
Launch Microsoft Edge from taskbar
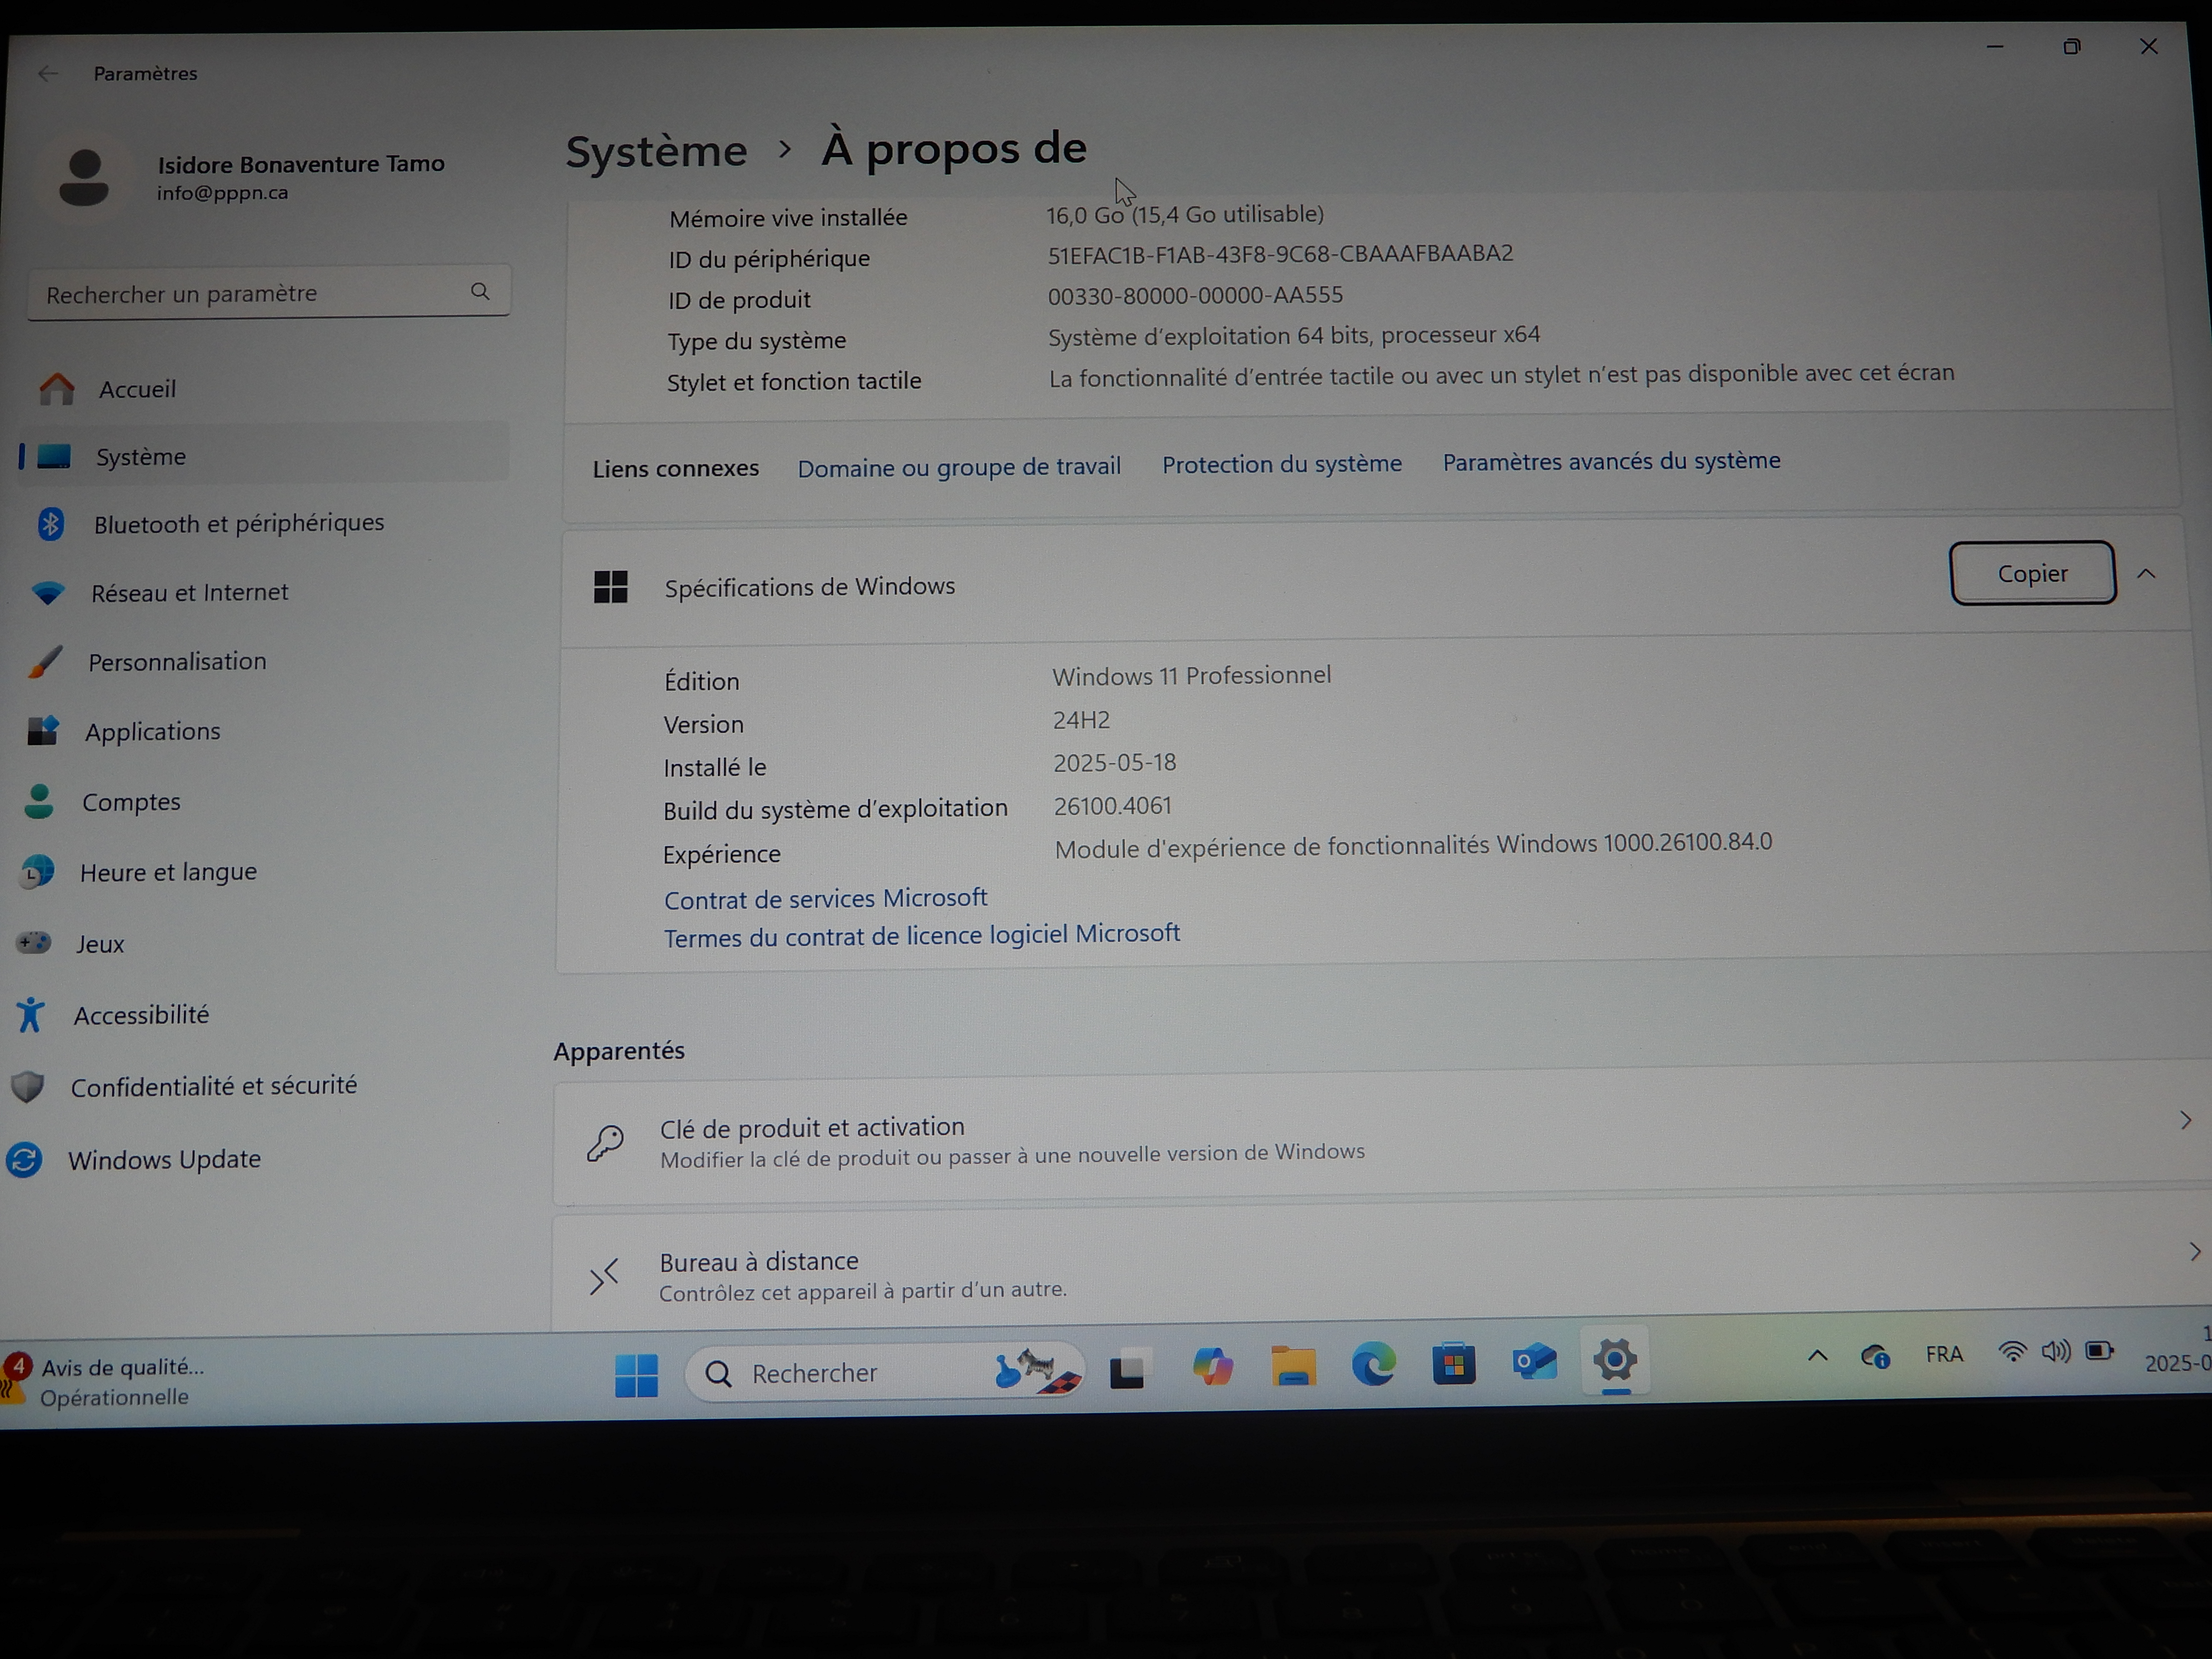pos(1373,1364)
